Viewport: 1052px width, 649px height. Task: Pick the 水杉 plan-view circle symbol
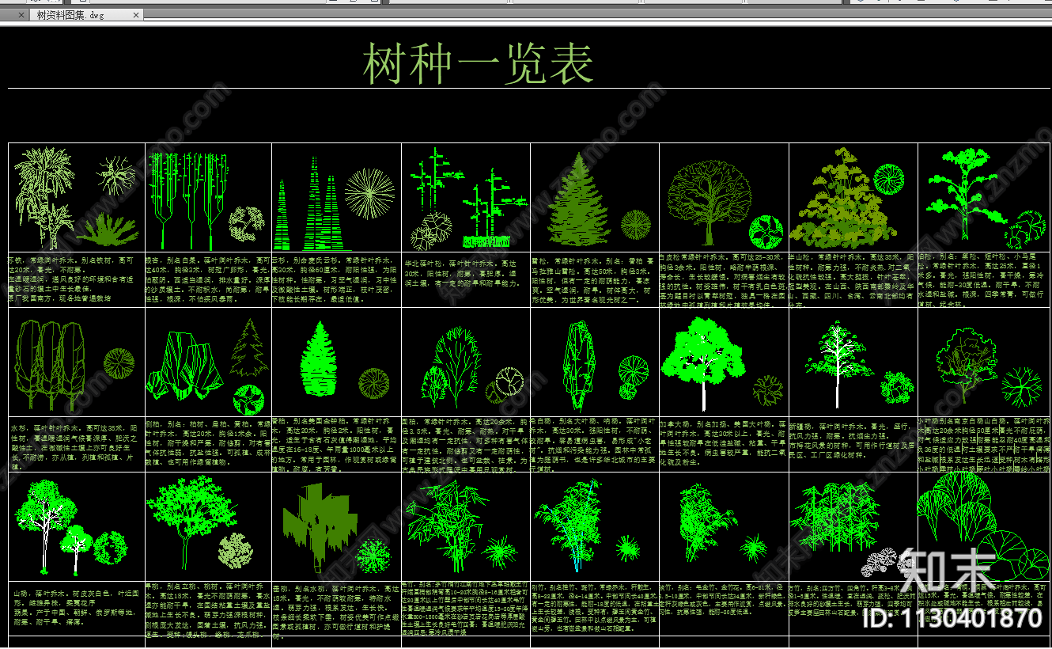(119, 362)
